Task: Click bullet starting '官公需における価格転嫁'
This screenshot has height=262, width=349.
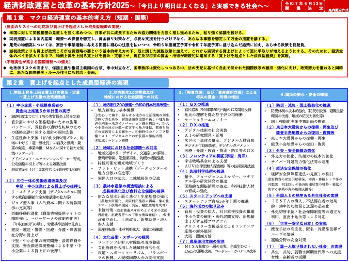Action: 47,127
